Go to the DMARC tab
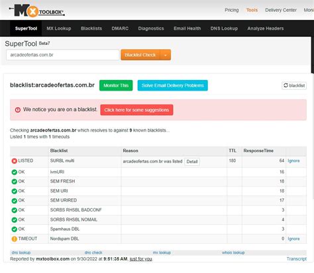This screenshot has width=314, height=273. point(120,28)
